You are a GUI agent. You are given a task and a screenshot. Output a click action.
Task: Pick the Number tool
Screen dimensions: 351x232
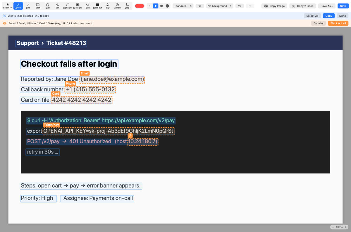(117, 6)
